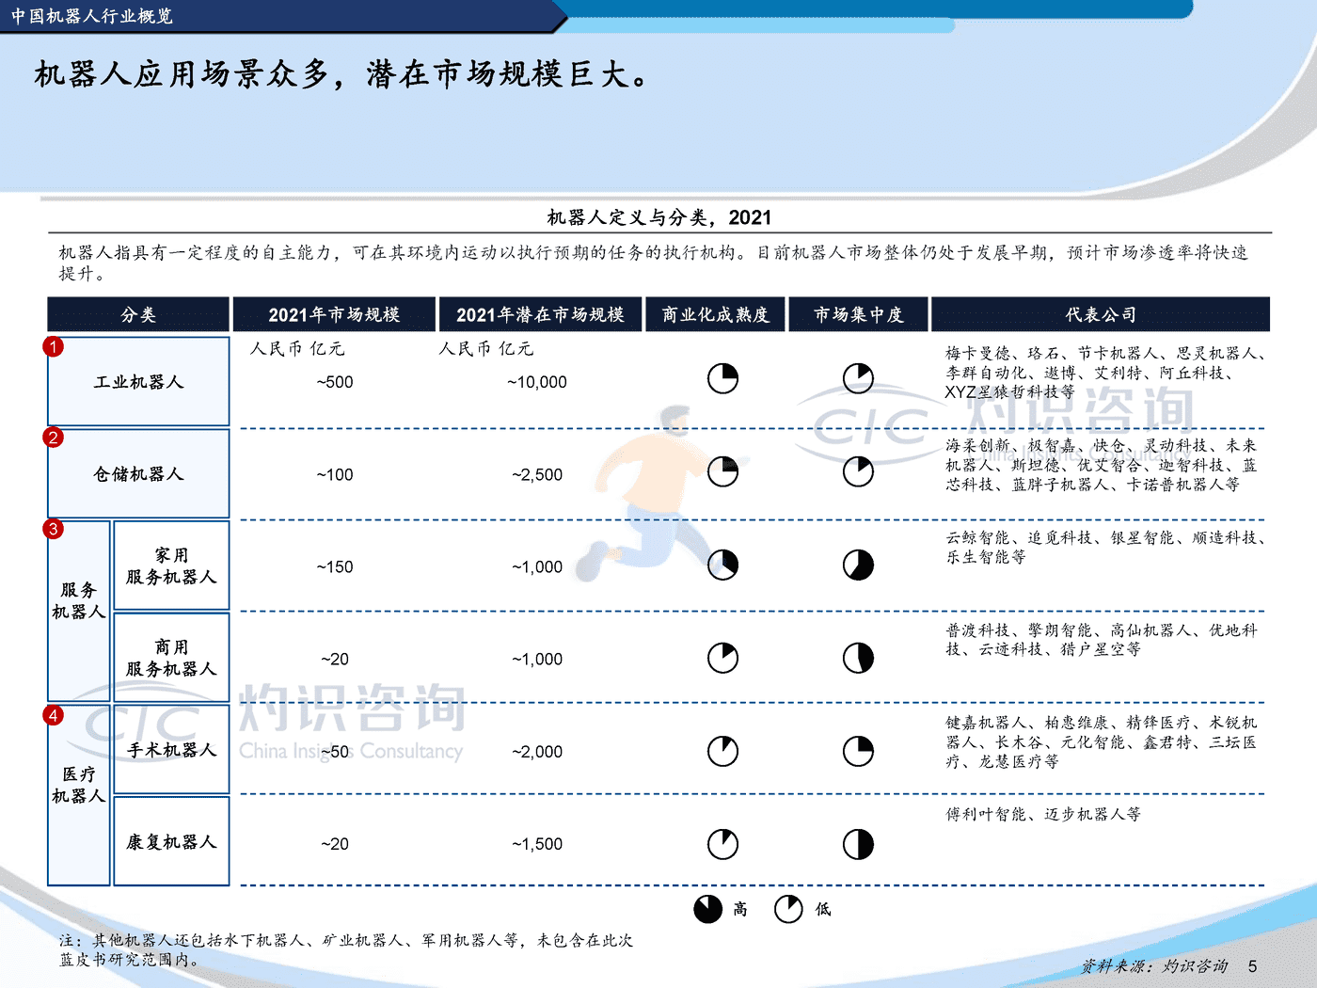Select the 2021年潜在市场规模 column header

[x=540, y=314]
